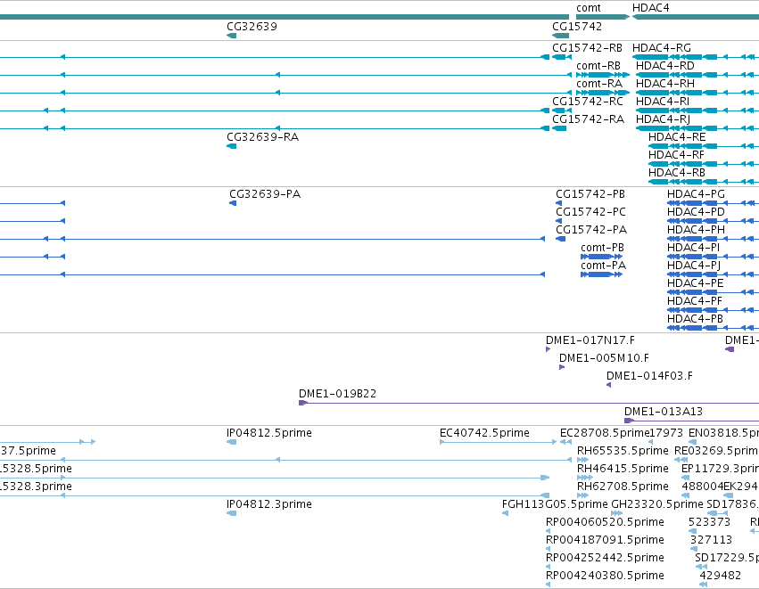Screen dimensions: 759x589
Task: Select the CG15742-RC transcript label
Action: coord(588,102)
